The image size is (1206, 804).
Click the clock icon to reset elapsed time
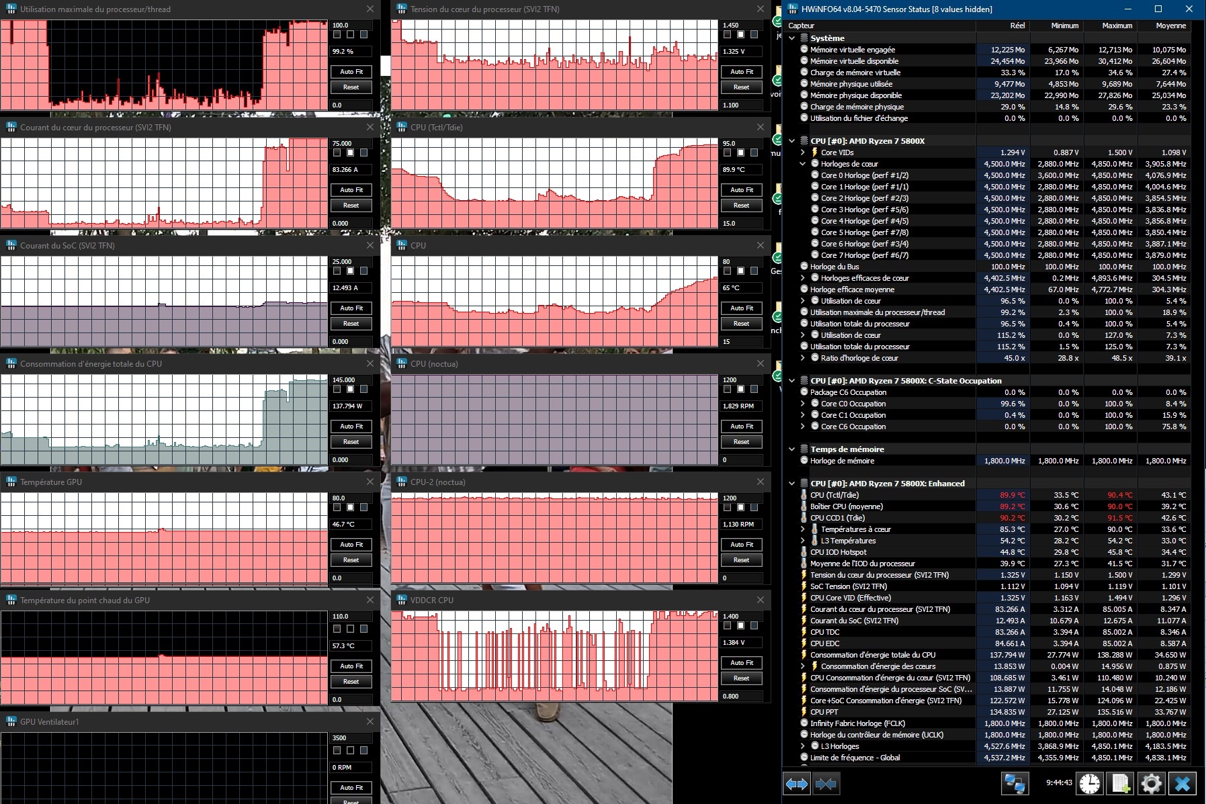coord(1089,784)
